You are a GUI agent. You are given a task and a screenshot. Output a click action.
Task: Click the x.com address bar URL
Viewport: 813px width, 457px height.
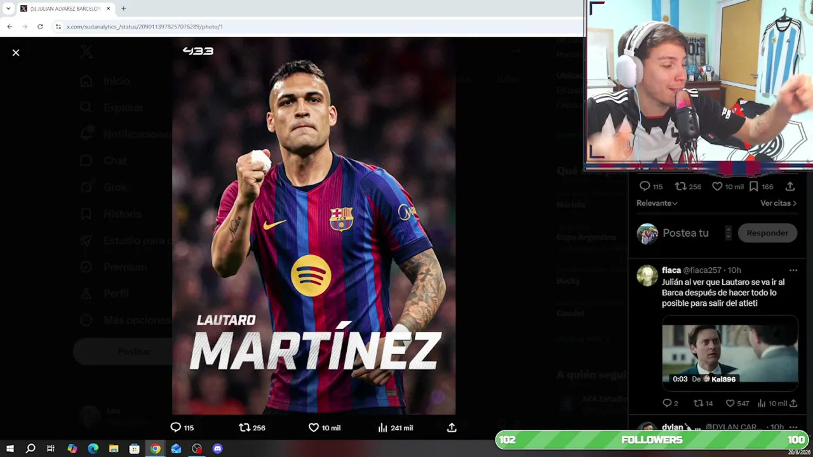point(145,27)
